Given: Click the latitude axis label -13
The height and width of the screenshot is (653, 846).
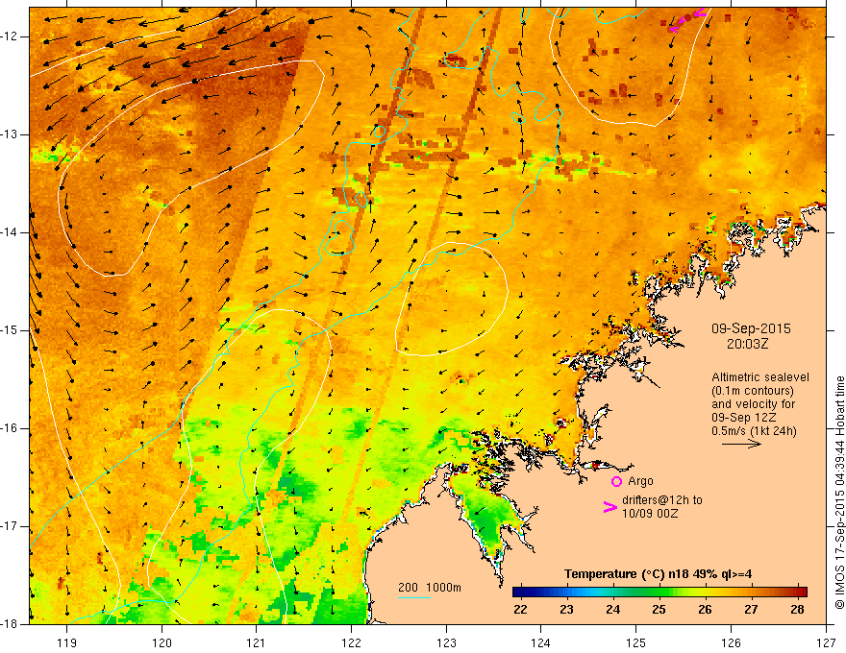Looking at the screenshot, I should tap(11, 134).
